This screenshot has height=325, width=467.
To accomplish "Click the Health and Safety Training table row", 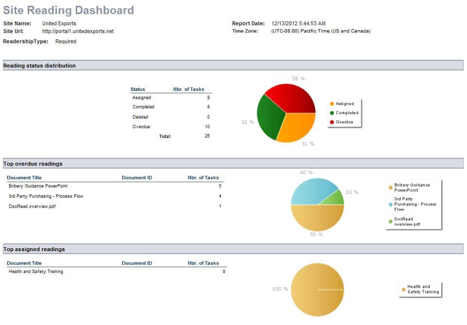I will (x=117, y=272).
